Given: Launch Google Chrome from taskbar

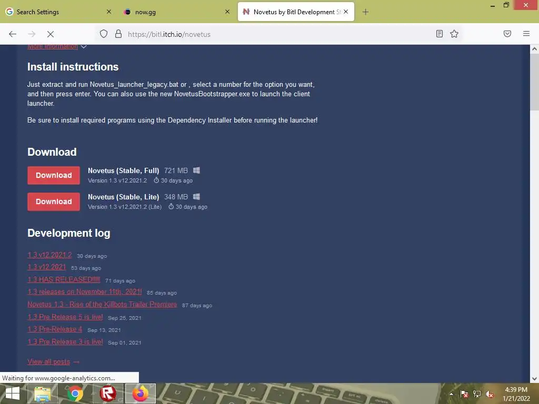Looking at the screenshot, I should (x=75, y=393).
